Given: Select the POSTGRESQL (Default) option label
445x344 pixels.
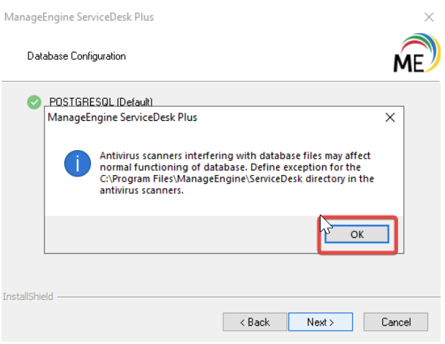Looking at the screenshot, I should click(x=100, y=102).
